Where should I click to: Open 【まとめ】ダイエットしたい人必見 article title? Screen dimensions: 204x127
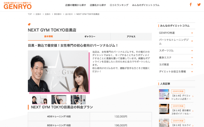181,97
